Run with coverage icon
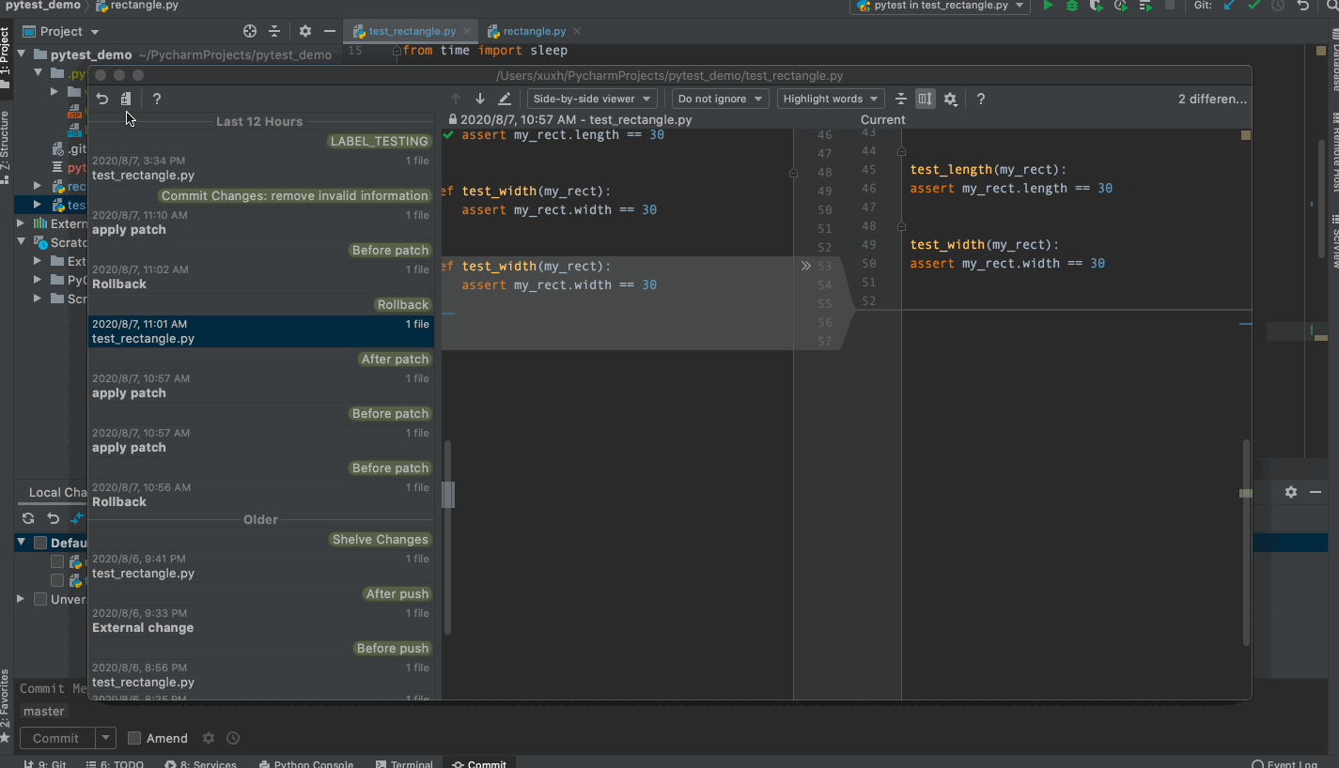Viewport: 1339px width, 768px height. pyautogui.click(x=1097, y=6)
